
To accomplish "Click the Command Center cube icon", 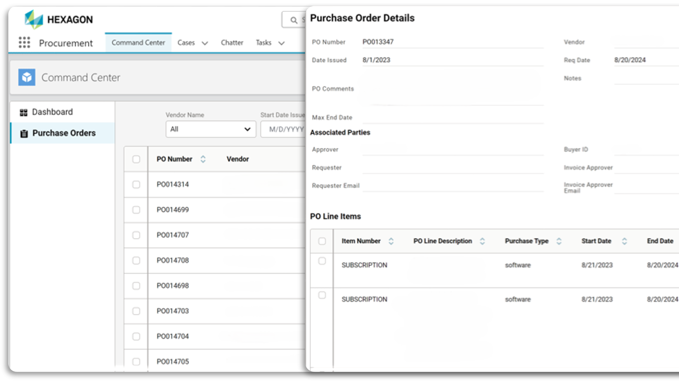I will 27,77.
